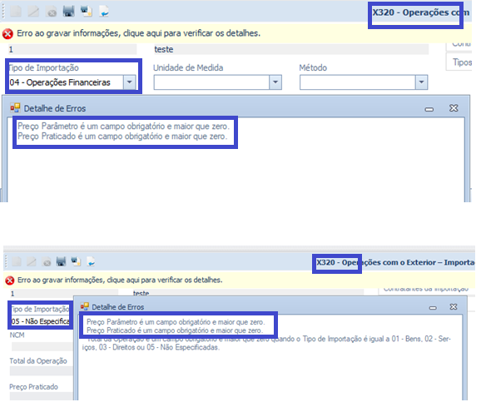
Task: Click the error message bar above the Não Especificadas form
Action: [x=240, y=280]
